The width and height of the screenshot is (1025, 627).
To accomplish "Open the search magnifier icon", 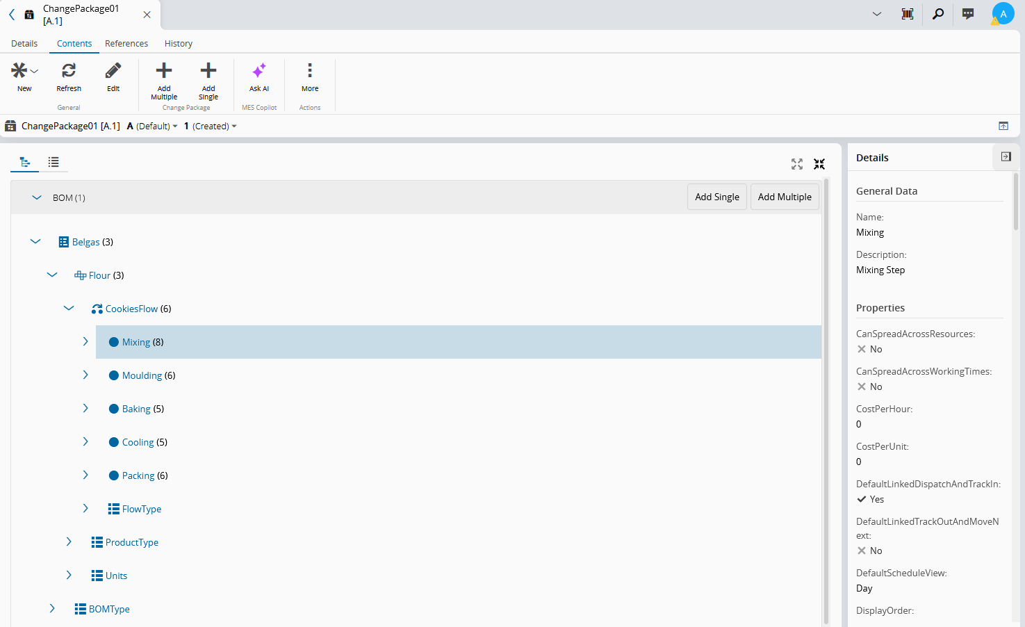I will pos(938,14).
